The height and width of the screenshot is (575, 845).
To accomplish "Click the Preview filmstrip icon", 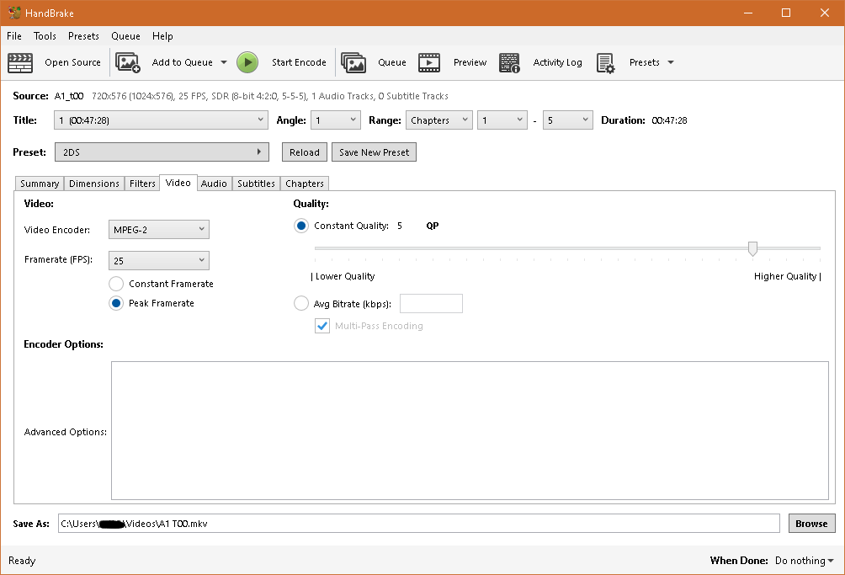I will click(x=429, y=62).
